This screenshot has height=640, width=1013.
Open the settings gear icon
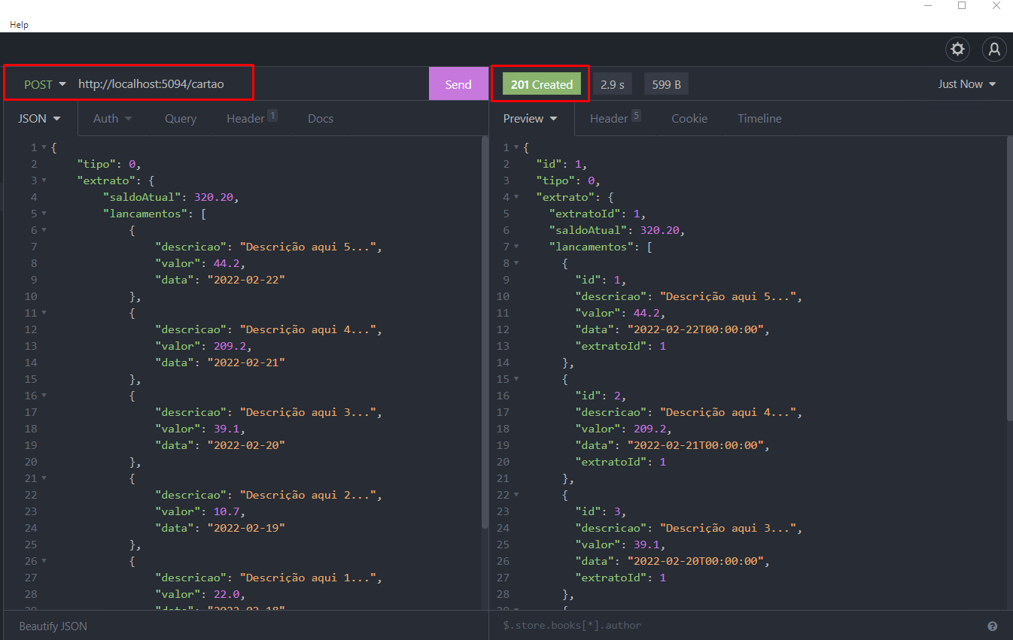coord(957,50)
